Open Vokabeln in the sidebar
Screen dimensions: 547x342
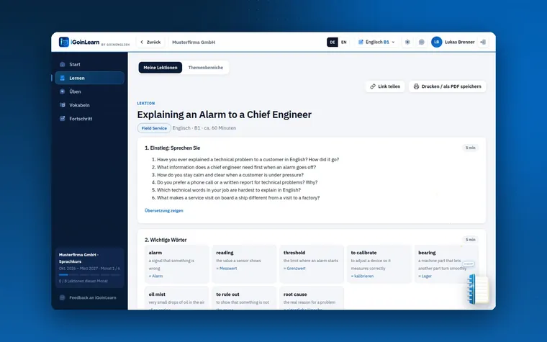(89, 105)
